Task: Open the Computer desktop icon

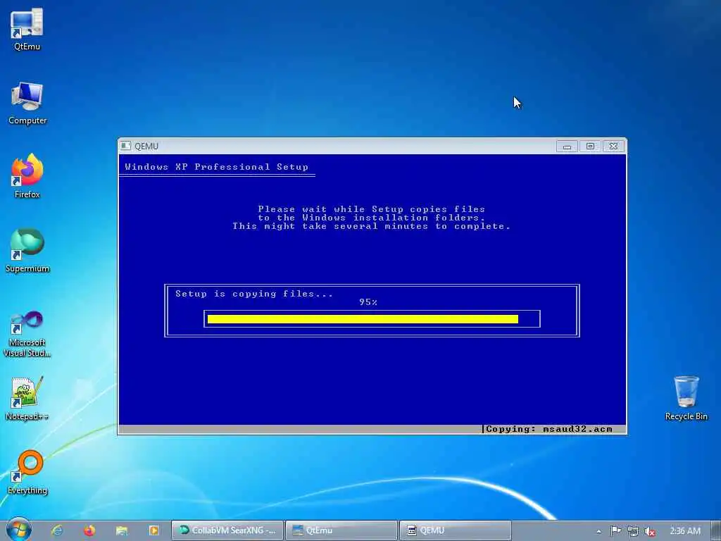Action: tap(27, 103)
